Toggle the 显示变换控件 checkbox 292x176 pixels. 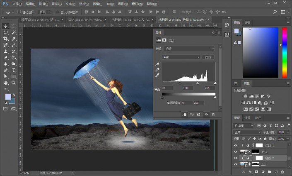(x=57, y=12)
